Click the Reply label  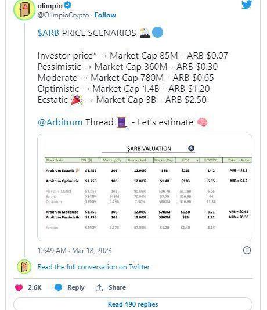tap(76, 287)
